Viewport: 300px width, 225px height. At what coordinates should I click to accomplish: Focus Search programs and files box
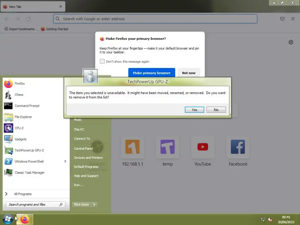(35, 204)
